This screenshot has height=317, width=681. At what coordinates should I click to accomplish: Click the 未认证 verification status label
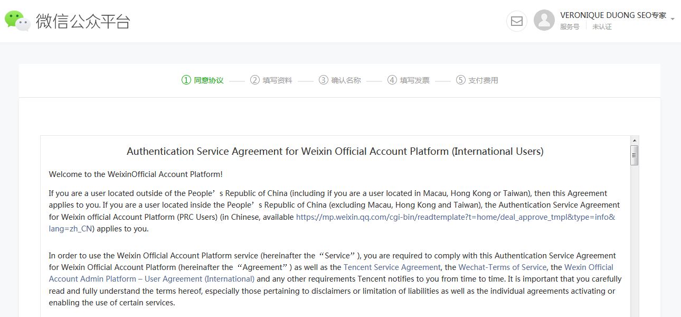point(601,26)
